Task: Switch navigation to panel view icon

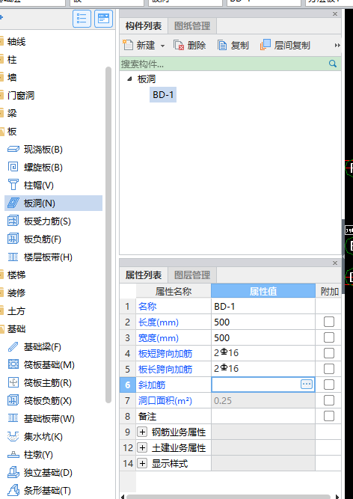Action: (104, 19)
